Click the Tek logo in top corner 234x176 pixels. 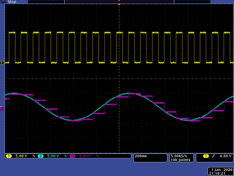(x=4, y=2)
